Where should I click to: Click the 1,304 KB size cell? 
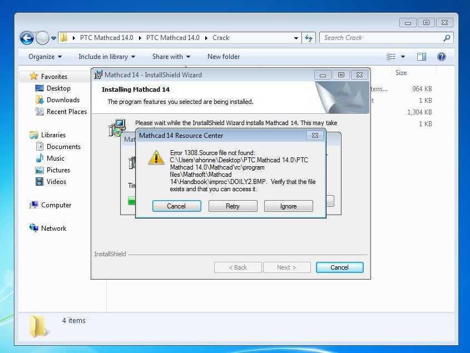(x=419, y=112)
